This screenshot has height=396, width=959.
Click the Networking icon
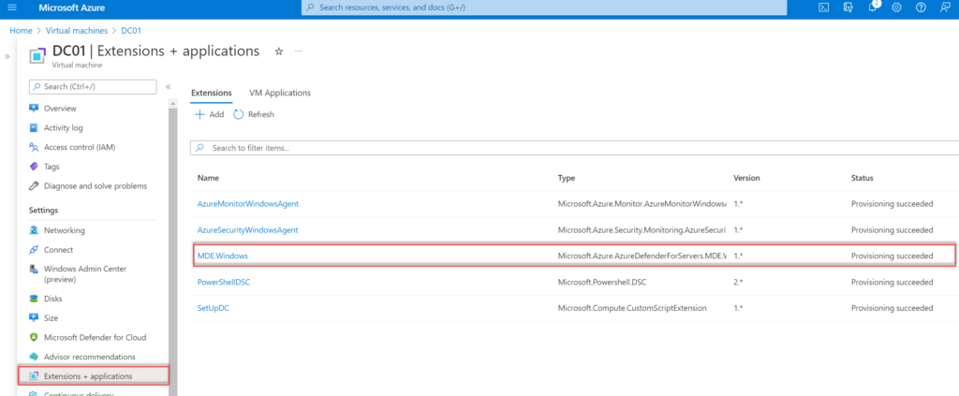[x=35, y=230]
